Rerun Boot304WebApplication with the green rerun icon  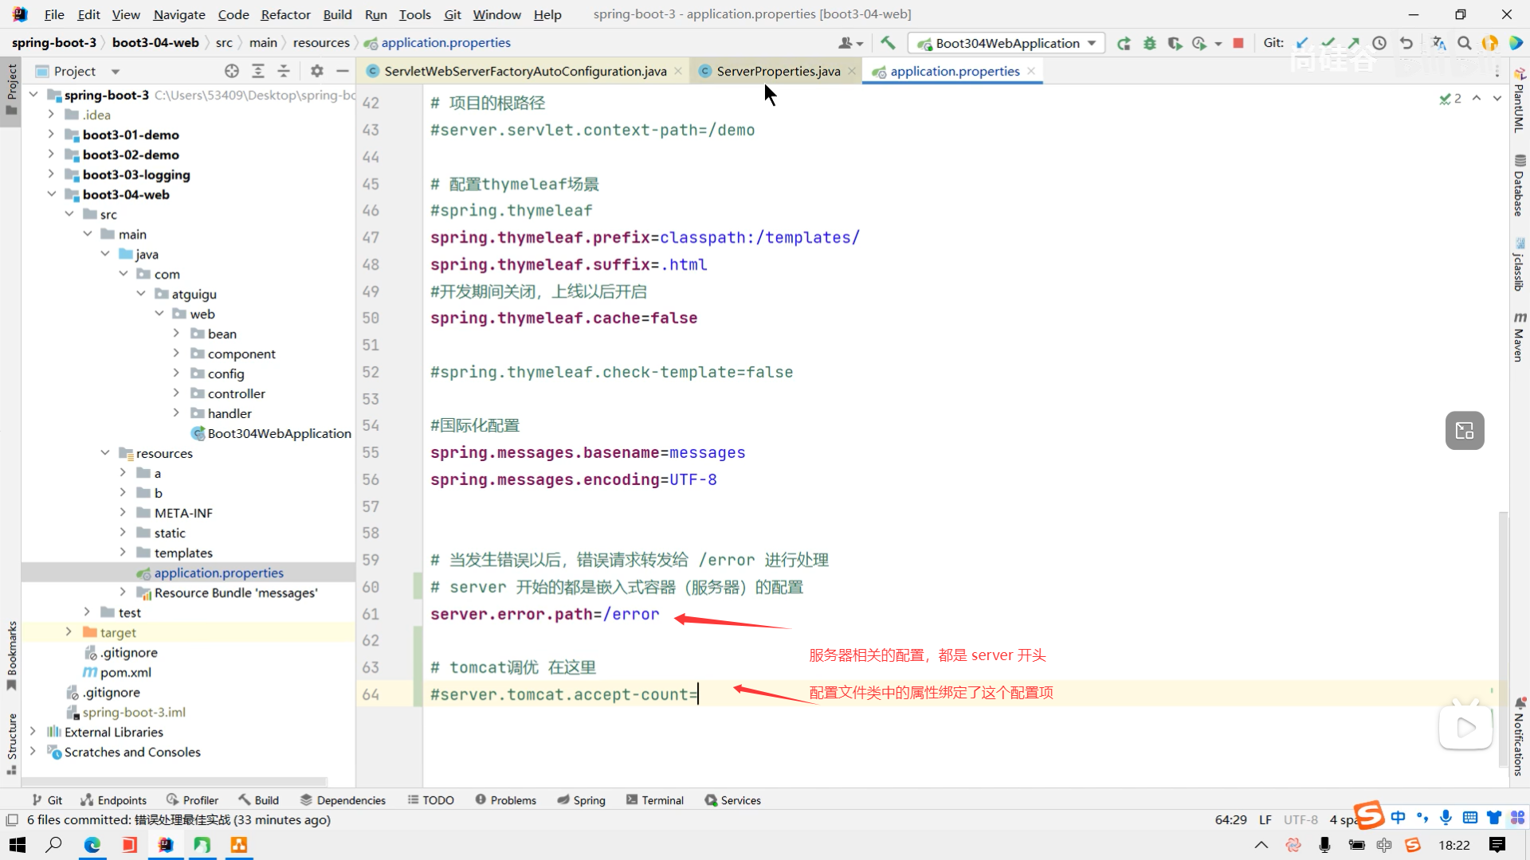[x=1124, y=43]
